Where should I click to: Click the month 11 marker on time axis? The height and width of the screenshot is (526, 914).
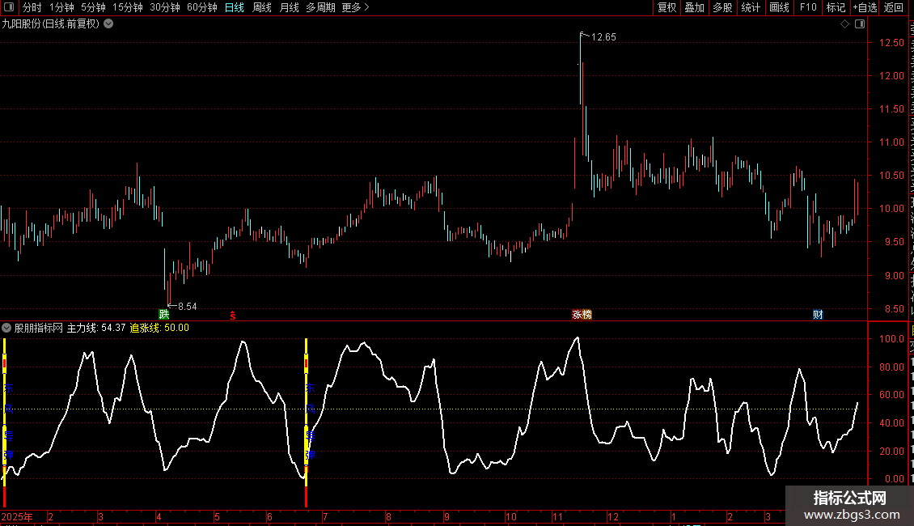(557, 516)
